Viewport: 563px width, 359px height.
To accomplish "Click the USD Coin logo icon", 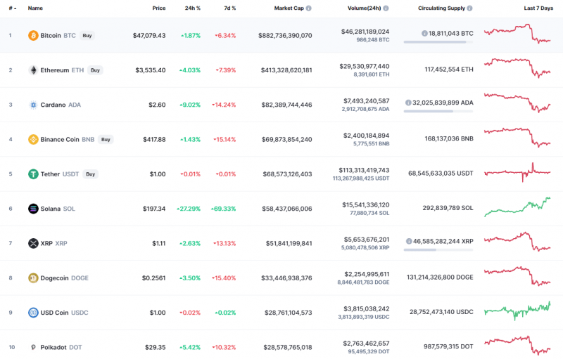I will pyautogui.click(x=33, y=313).
